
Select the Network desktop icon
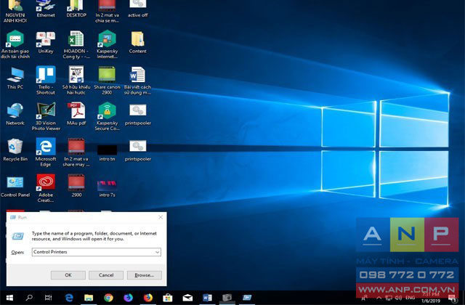click(x=15, y=114)
